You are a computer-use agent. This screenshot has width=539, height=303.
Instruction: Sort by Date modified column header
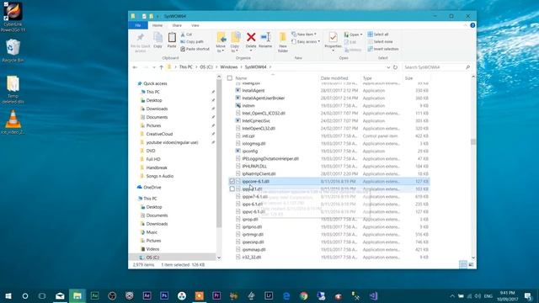click(334, 78)
